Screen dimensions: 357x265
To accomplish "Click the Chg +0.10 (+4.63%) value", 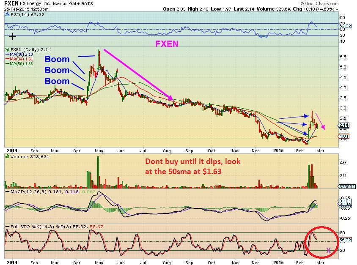I will coord(313,9).
